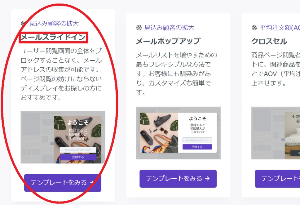Click target icon beside 平均注文額 label
This screenshot has height=205, width=300.
[x=255, y=28]
